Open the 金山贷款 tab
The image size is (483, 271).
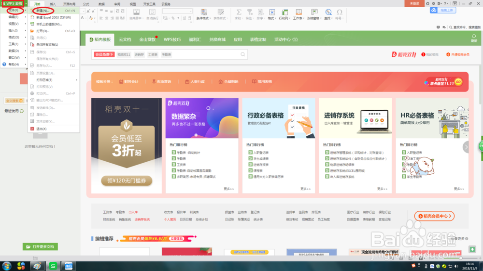(x=147, y=39)
